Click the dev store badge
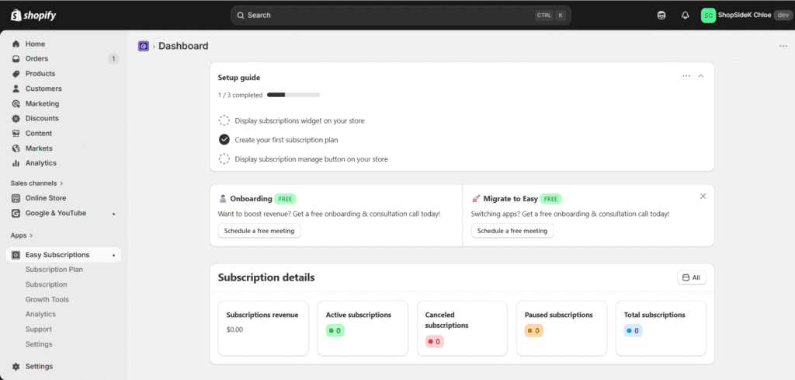The image size is (795, 380). pos(783,16)
